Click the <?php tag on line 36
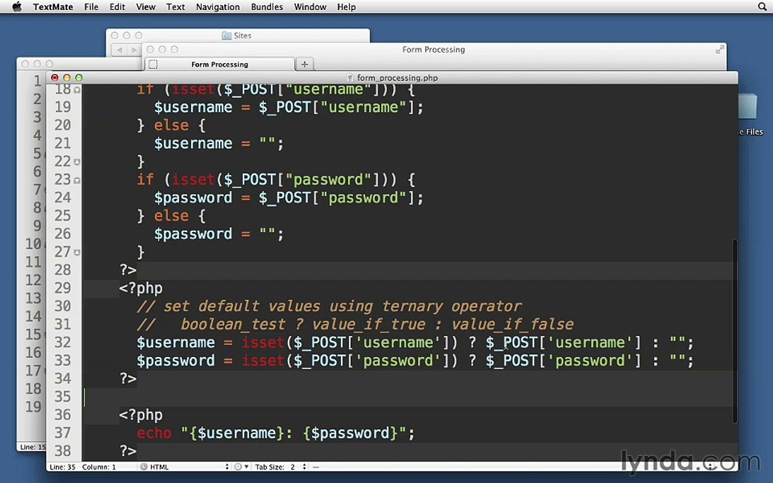Image resolution: width=773 pixels, height=483 pixels. (140, 415)
